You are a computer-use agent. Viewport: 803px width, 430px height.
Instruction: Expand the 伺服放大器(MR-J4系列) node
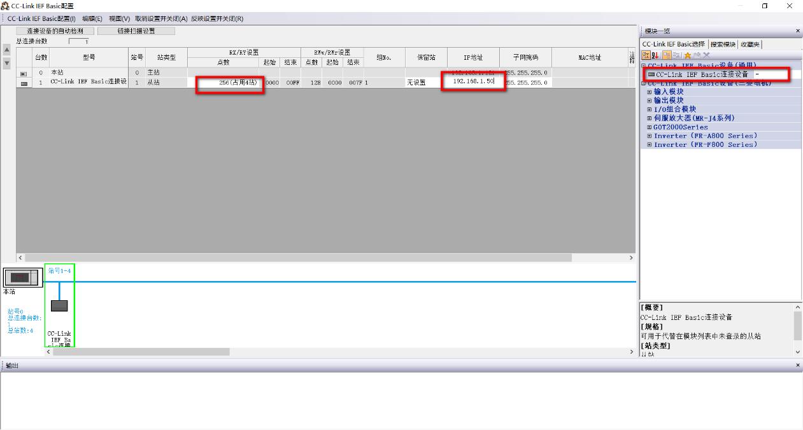point(650,118)
